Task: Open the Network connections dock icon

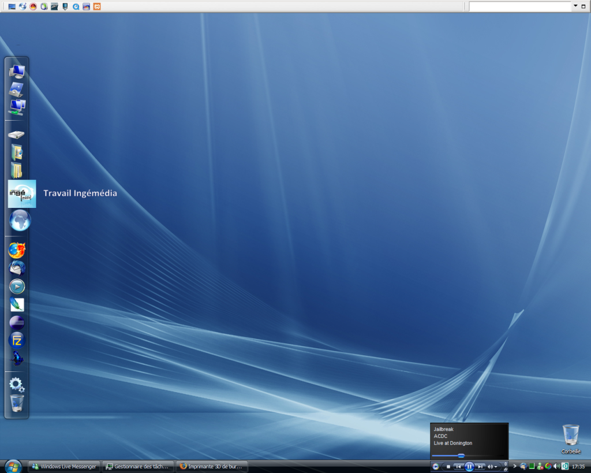Action: 17,107
